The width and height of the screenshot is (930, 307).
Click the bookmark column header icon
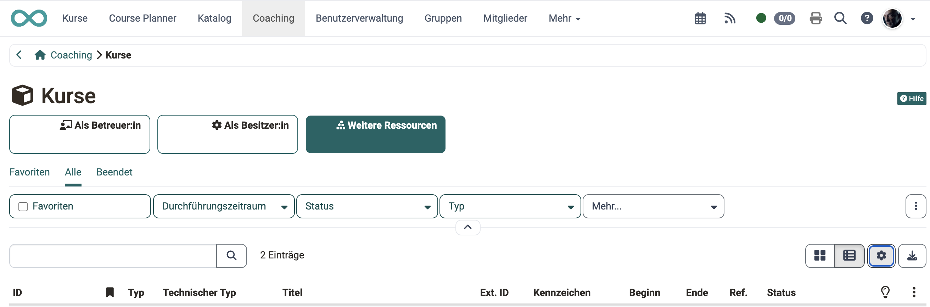point(110,292)
